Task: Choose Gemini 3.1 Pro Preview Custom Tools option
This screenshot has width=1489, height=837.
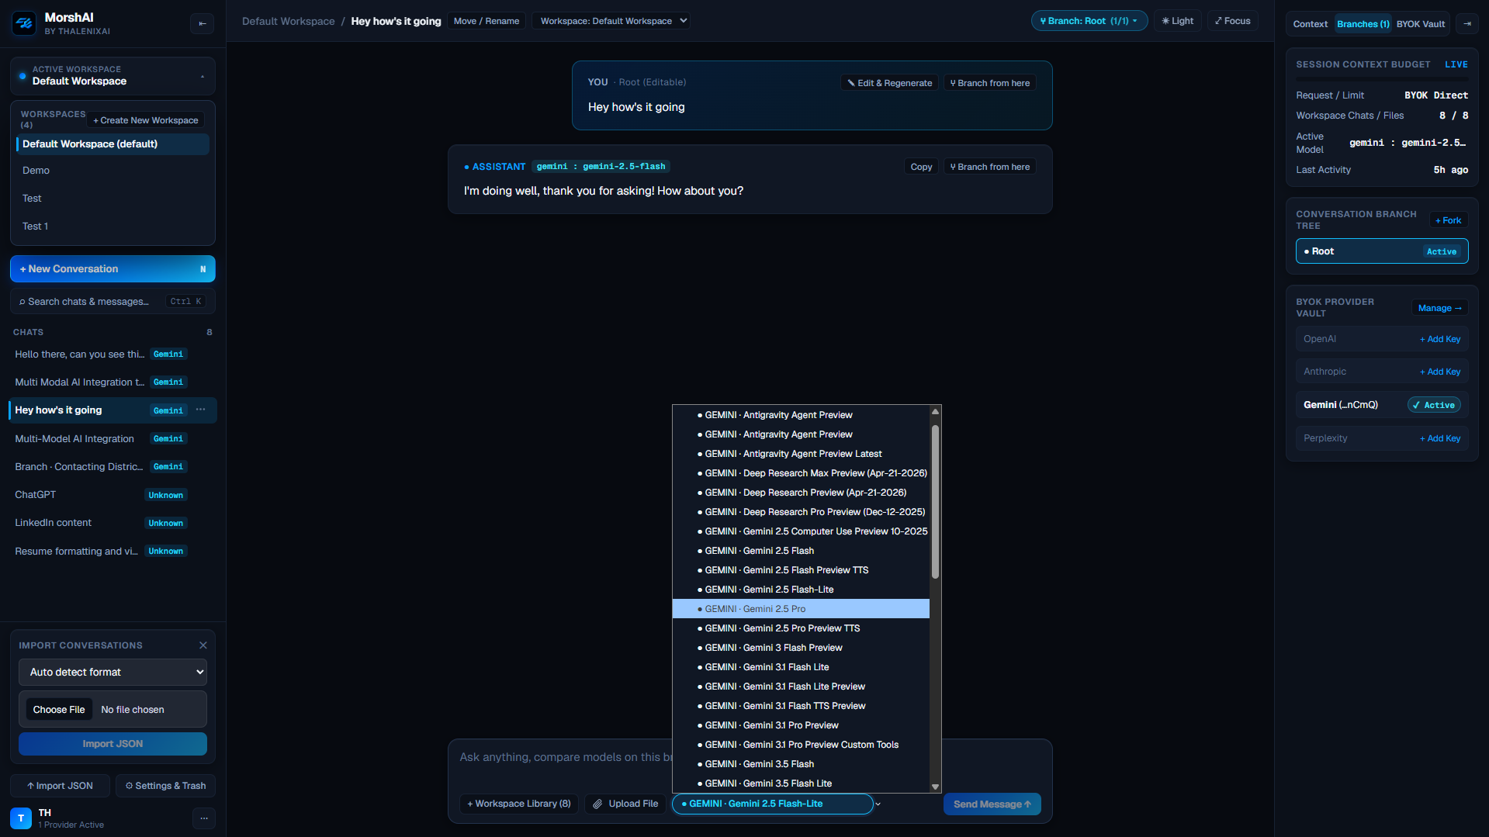Action: pos(800,745)
